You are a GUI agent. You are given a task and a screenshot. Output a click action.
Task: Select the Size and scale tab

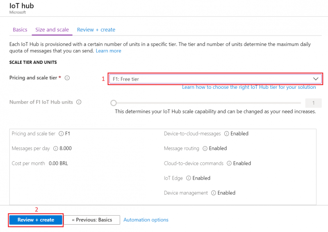click(52, 29)
